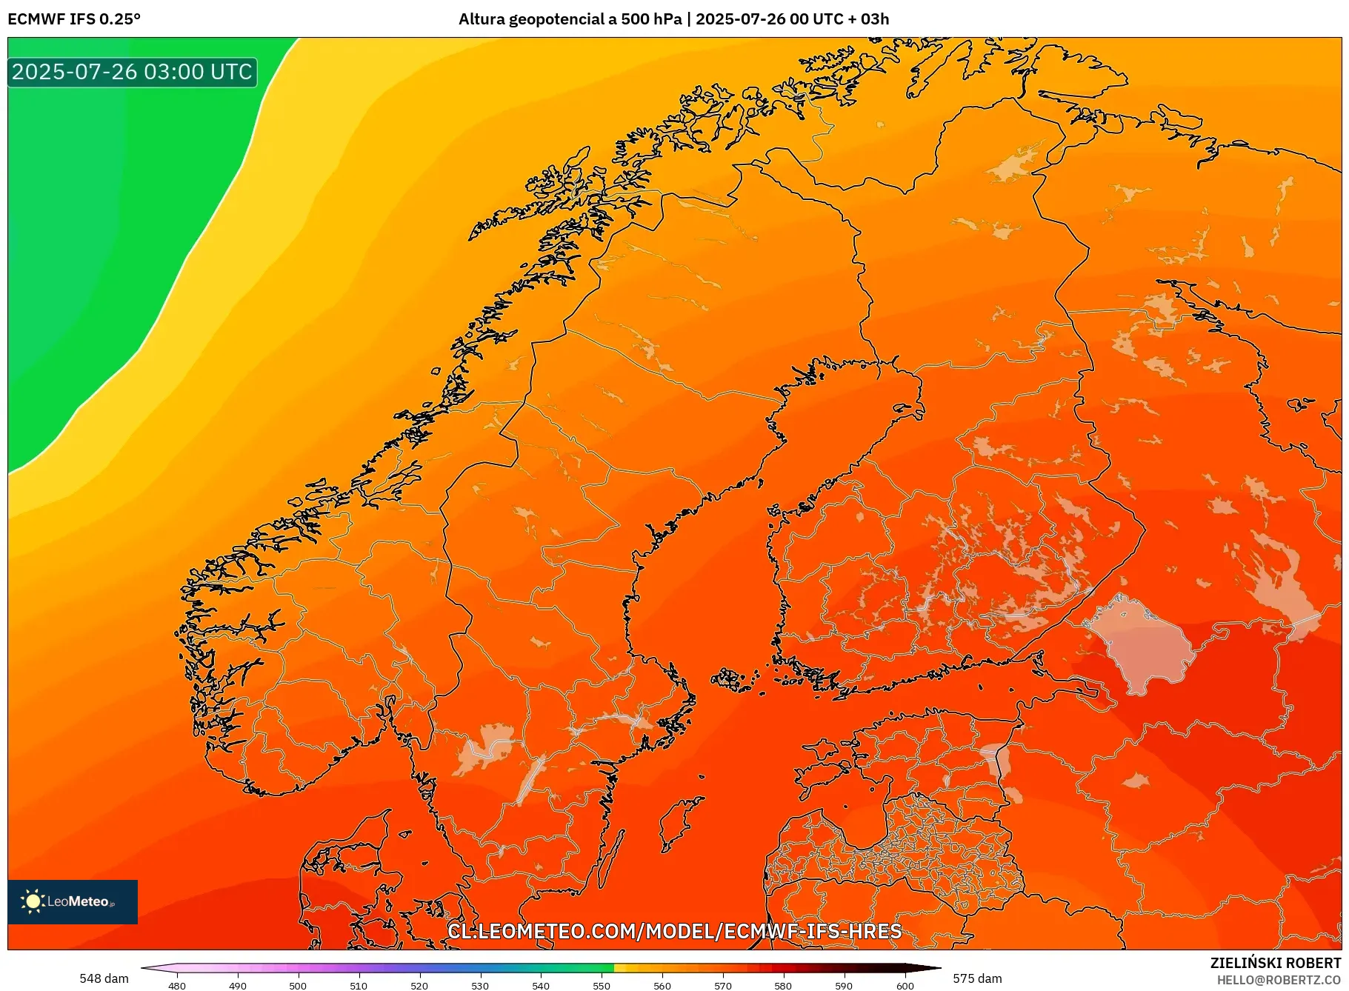Click the color scale tick label 490
Viewport: 1349px width, 991px height.
pos(238,985)
